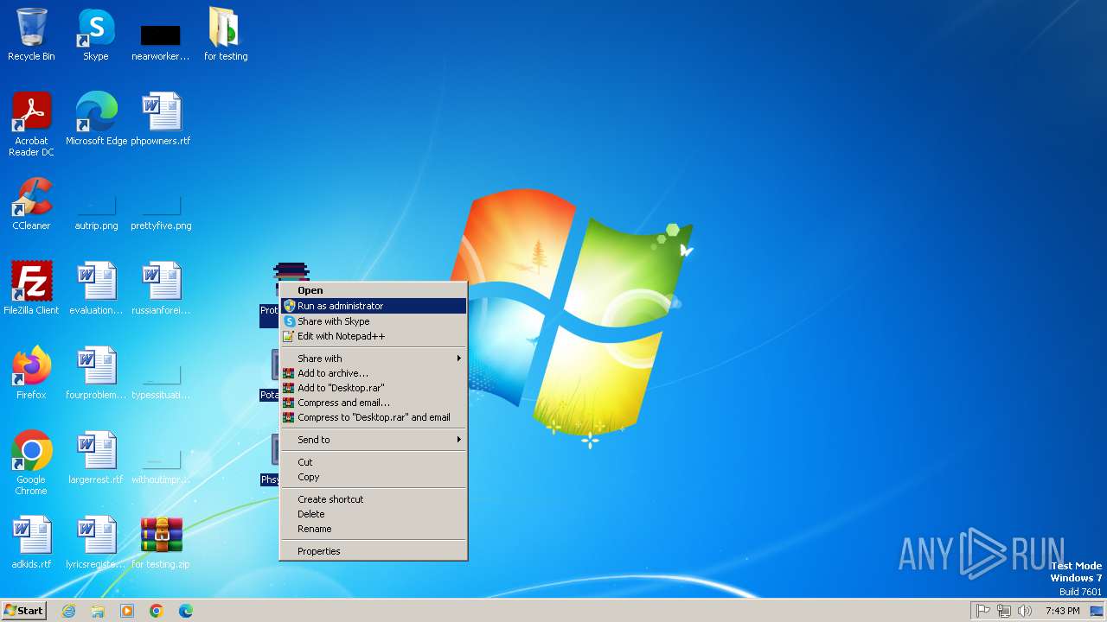
Task: Select the evaluation document icon
Action: click(x=96, y=289)
